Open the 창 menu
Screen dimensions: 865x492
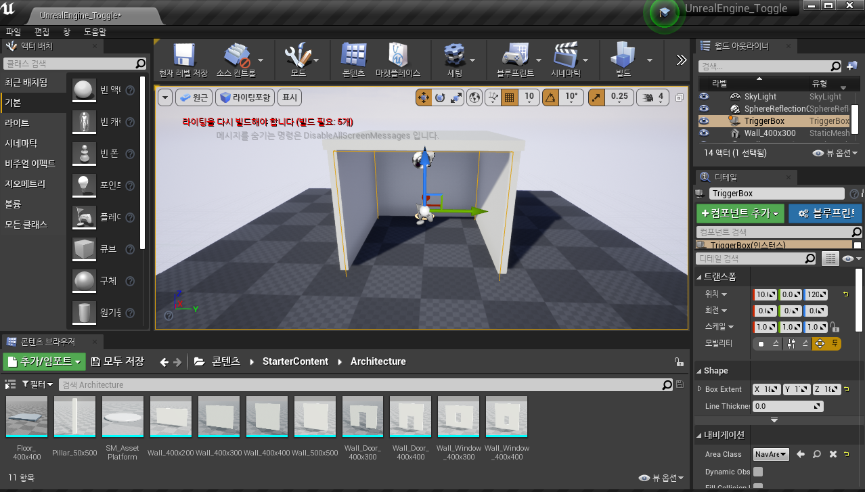[66, 32]
